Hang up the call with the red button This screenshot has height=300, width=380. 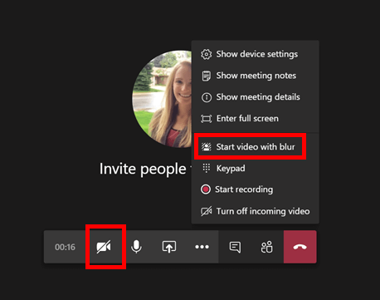pos(300,247)
